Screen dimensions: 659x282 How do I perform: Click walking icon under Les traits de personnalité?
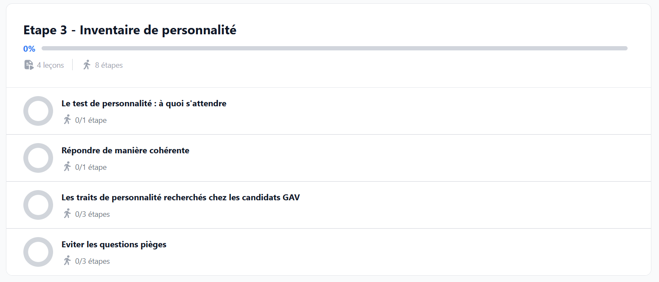coord(67,214)
